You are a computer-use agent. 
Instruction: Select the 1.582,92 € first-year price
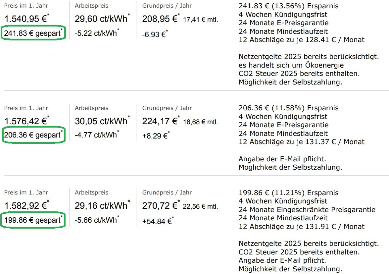point(26,206)
